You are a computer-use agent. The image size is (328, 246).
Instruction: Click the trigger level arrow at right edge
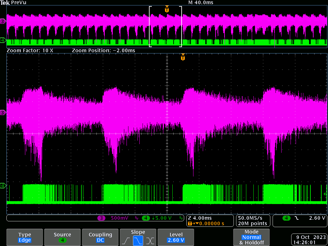point(325,194)
